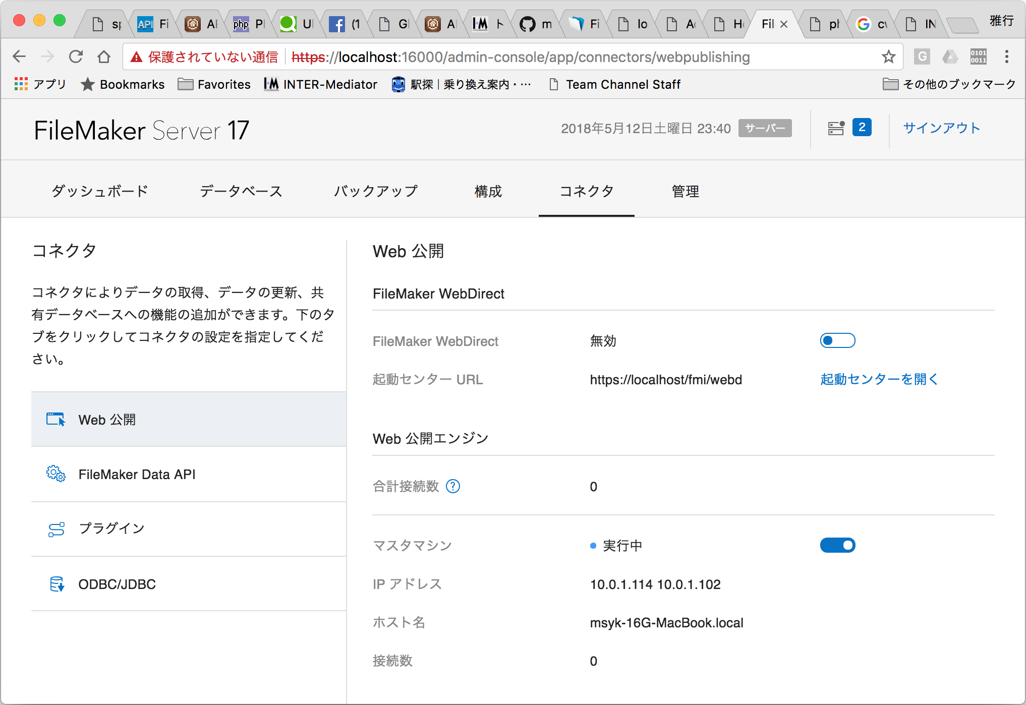The height and width of the screenshot is (705, 1026).
Task: Click the 2018年5月12日土曜日 23:40 timestamp
Action: [646, 129]
